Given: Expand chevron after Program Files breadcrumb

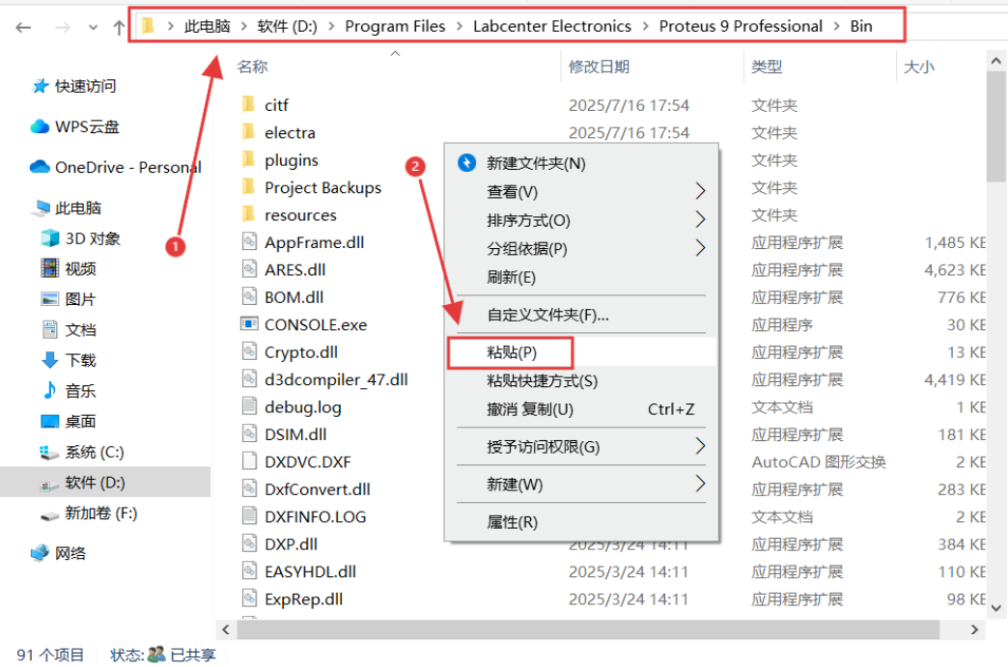Looking at the screenshot, I should point(460,26).
